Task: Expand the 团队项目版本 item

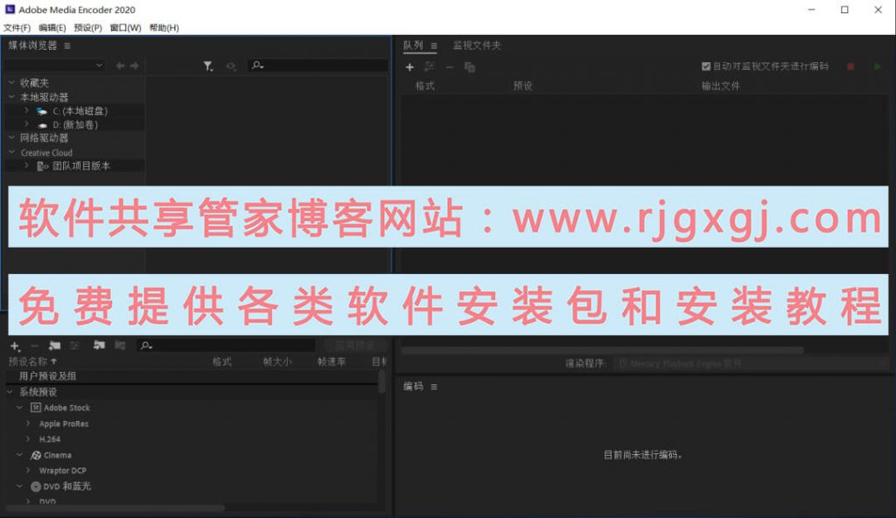Action: click(26, 165)
